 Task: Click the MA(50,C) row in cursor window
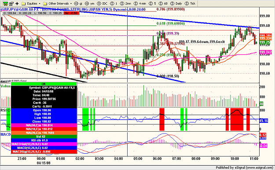tap(44, 125)
